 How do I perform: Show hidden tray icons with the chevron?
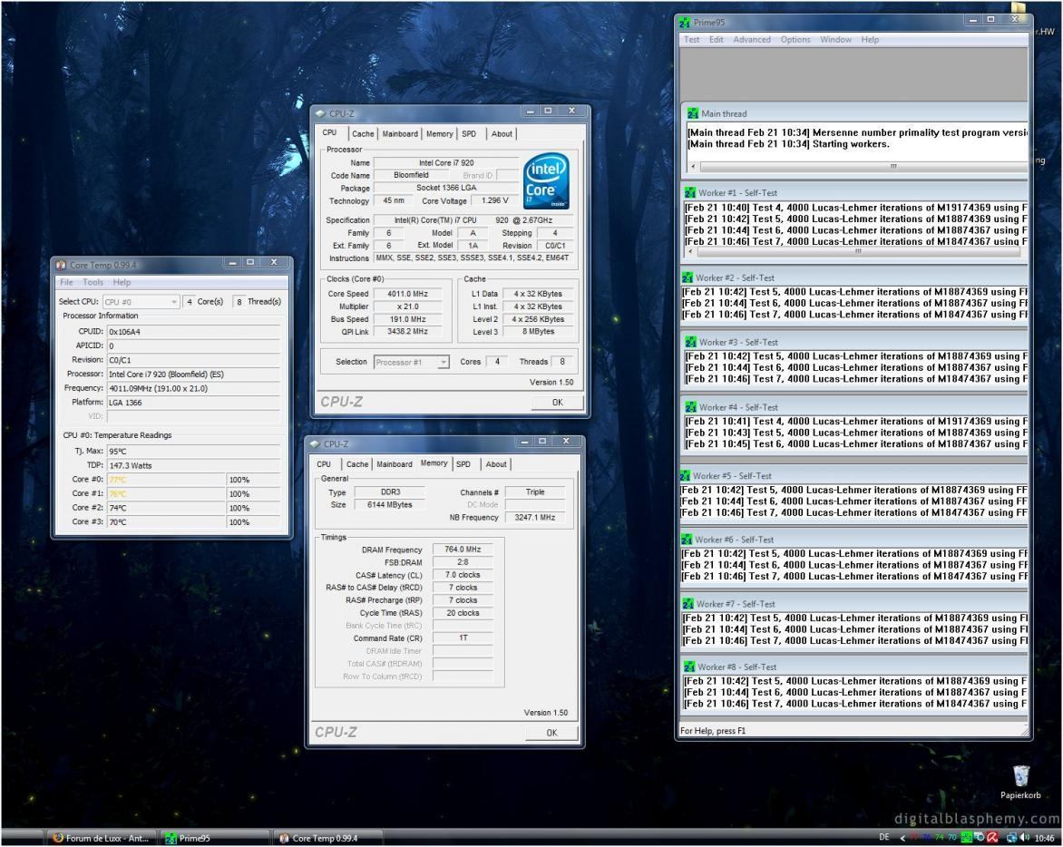click(x=902, y=838)
